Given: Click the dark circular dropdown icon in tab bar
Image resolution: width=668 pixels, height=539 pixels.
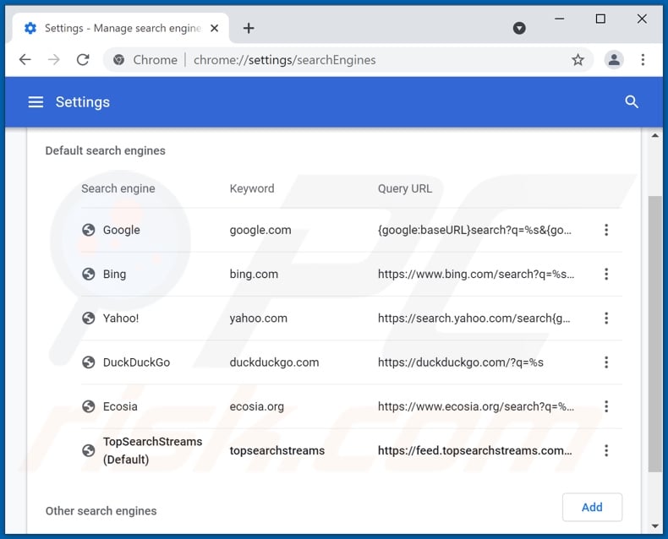Looking at the screenshot, I should point(519,28).
